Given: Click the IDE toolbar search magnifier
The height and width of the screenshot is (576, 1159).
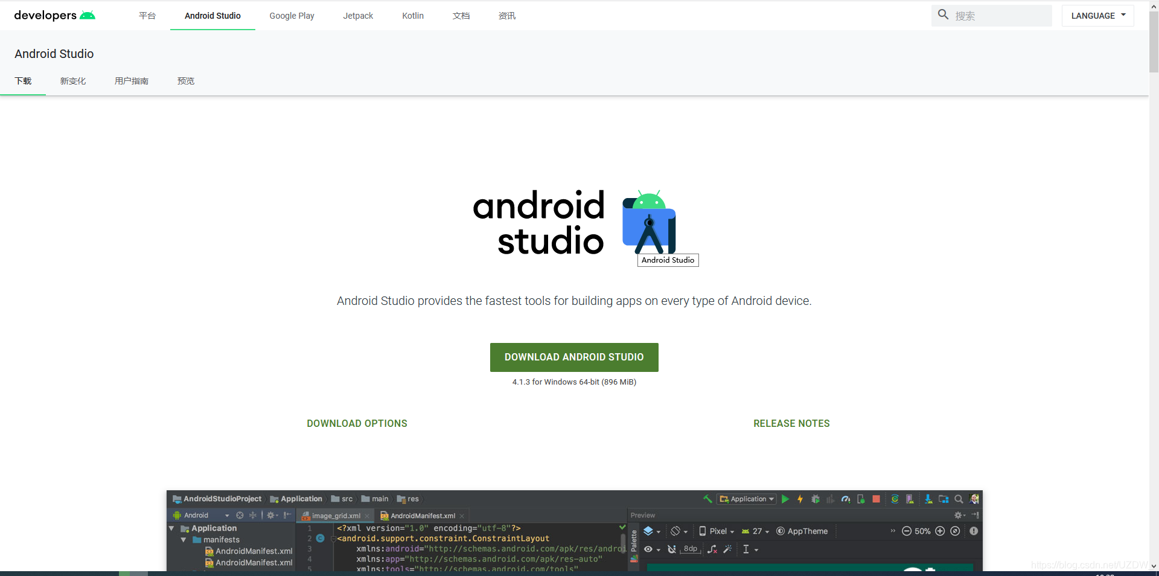Looking at the screenshot, I should [x=959, y=499].
